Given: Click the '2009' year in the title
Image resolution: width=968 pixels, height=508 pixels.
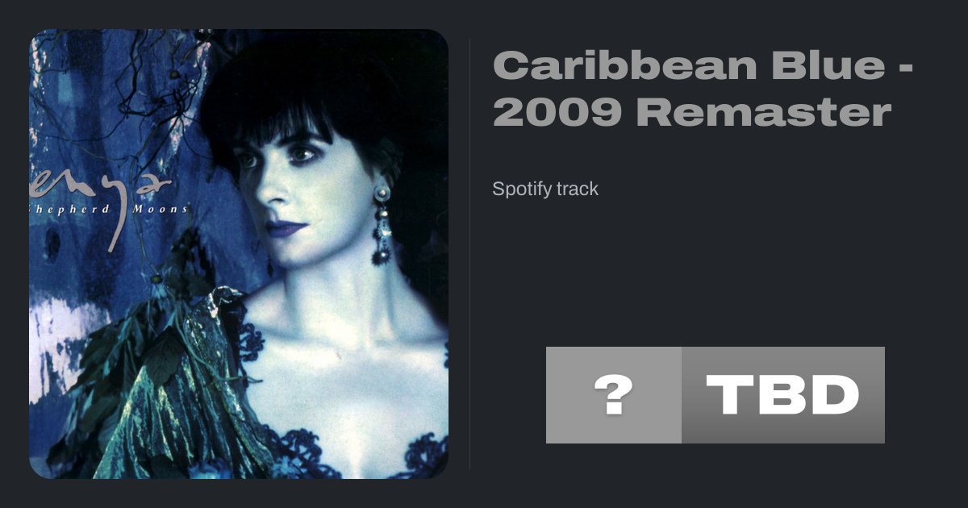Looking at the screenshot, I should (557, 113).
